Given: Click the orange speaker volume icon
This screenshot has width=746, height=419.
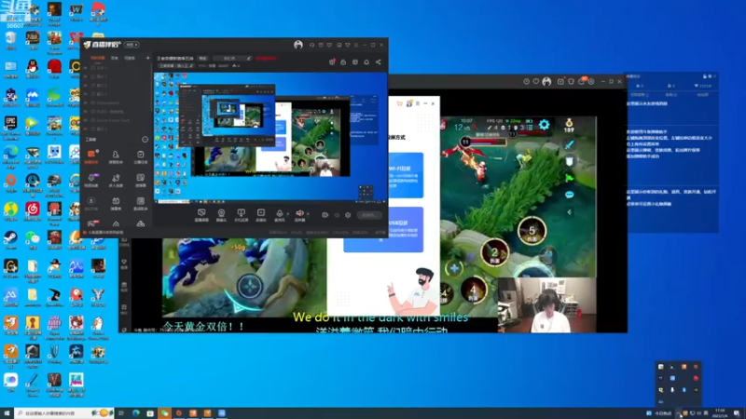Looking at the screenshot, I should click(299, 215).
